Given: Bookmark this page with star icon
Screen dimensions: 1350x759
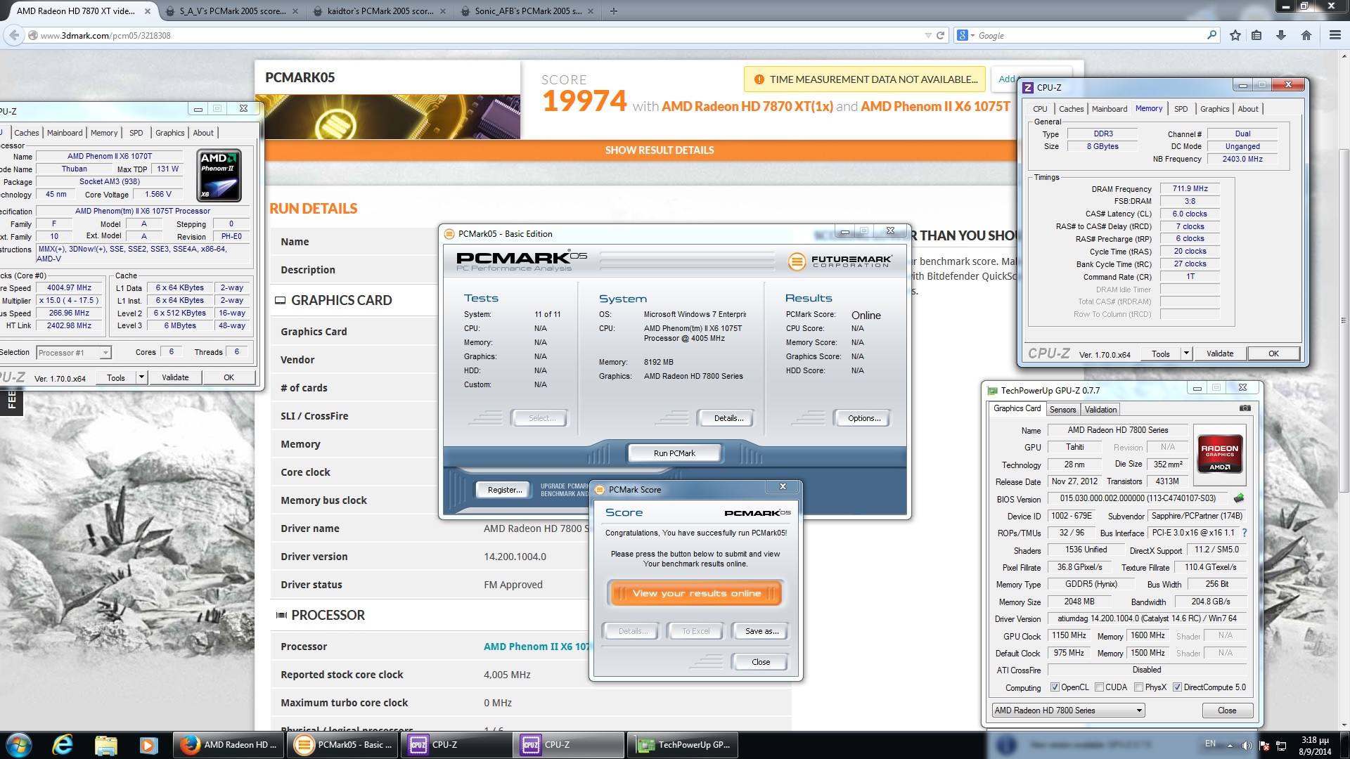Looking at the screenshot, I should tap(1235, 35).
